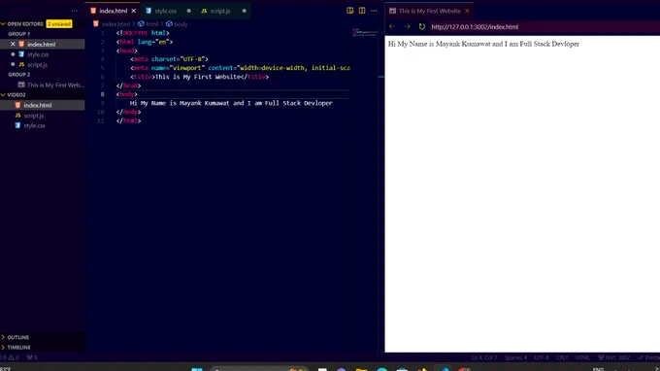Open index.html in VIDEO2 folder
This screenshot has height=371, width=660.
tap(38, 105)
